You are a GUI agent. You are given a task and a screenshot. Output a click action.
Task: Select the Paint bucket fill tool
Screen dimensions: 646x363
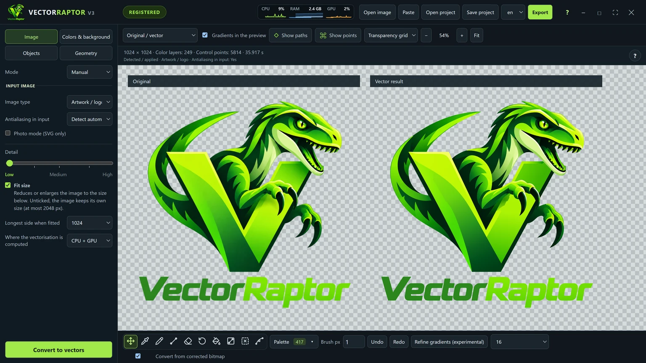217,342
